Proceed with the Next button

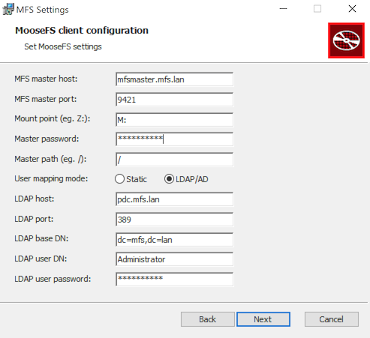pos(263,319)
